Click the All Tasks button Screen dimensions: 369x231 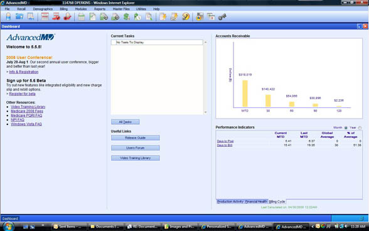pos(126,122)
